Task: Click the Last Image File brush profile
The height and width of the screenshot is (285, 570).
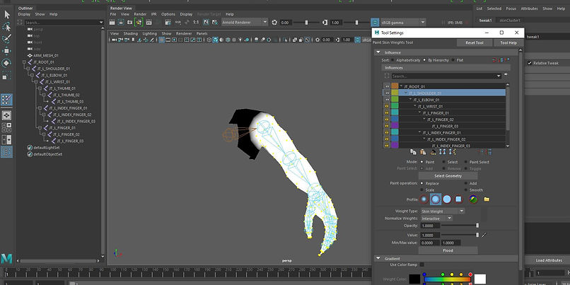Action: tap(473, 199)
